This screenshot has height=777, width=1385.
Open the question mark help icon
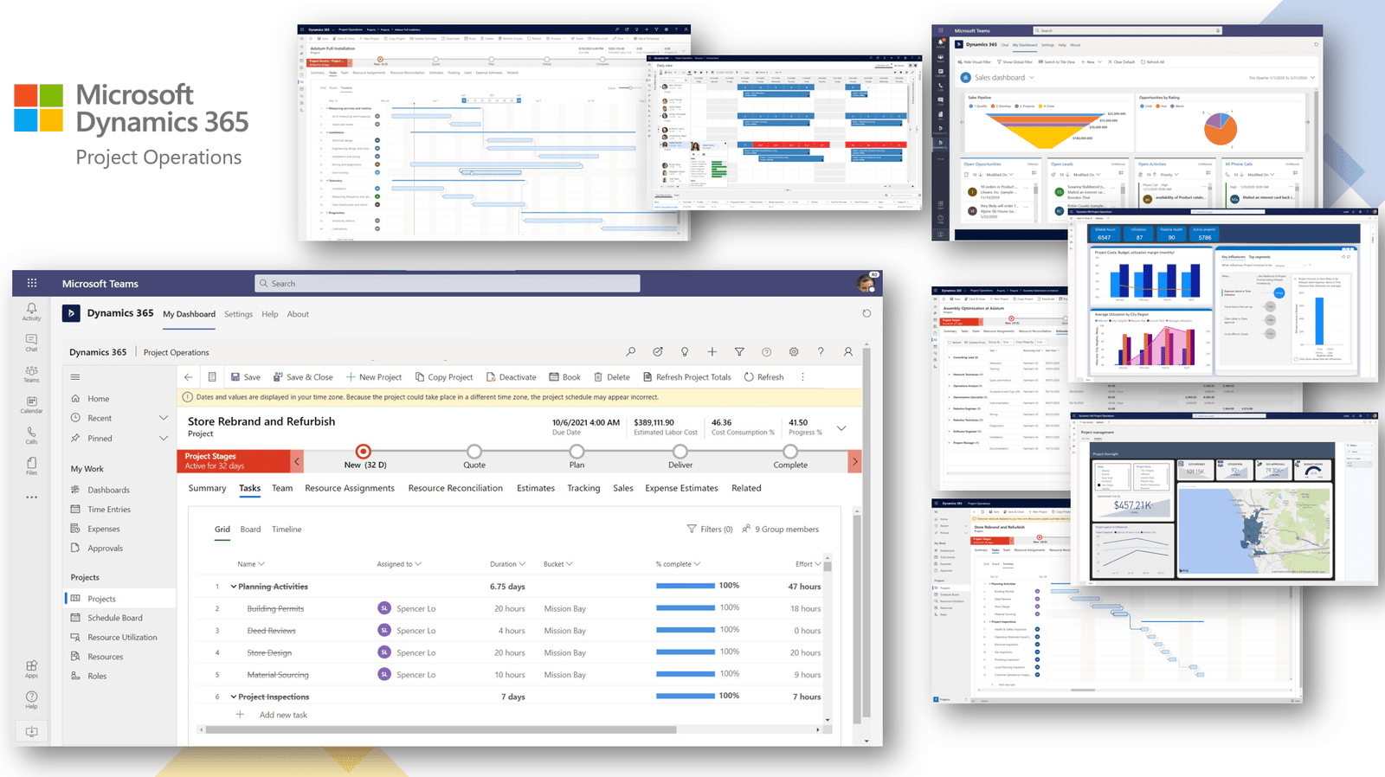821,352
